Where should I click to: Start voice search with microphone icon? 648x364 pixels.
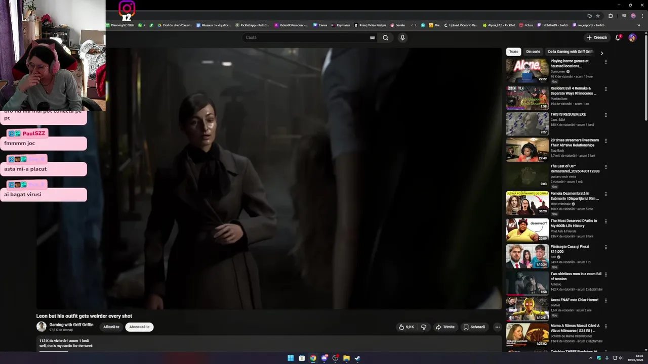[x=402, y=37]
